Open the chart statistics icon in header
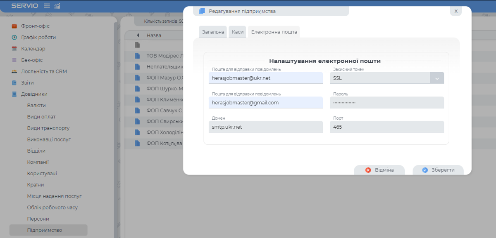Viewport: 496px width, 238px height. coord(57,6)
